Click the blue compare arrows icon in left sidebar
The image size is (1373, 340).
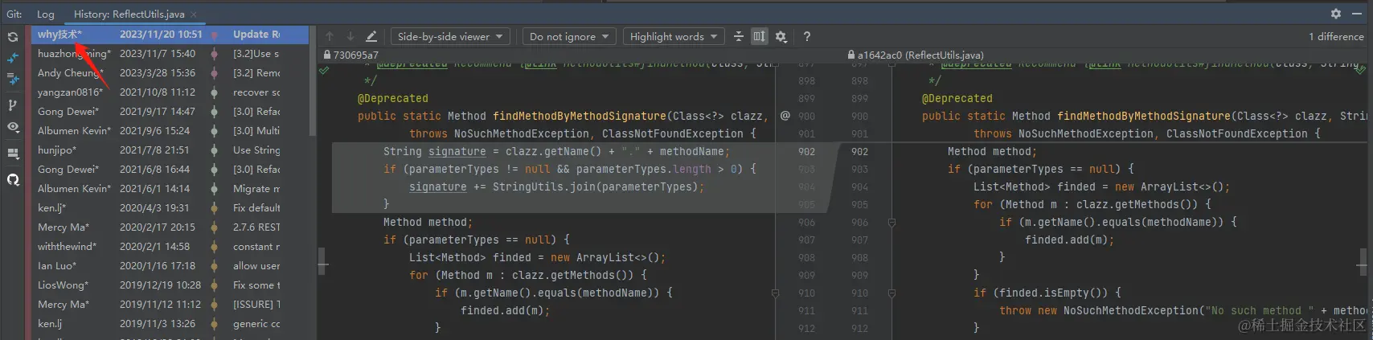(13, 58)
